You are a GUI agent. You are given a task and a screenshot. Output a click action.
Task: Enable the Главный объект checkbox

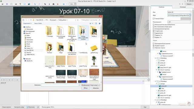(154, 19)
